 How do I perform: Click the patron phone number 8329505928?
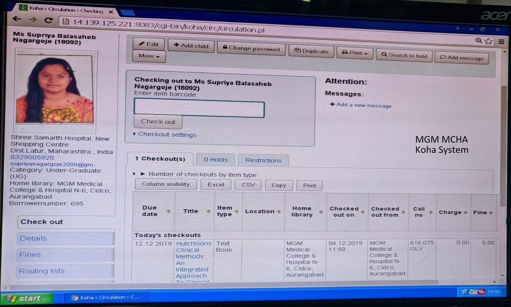(x=32, y=158)
